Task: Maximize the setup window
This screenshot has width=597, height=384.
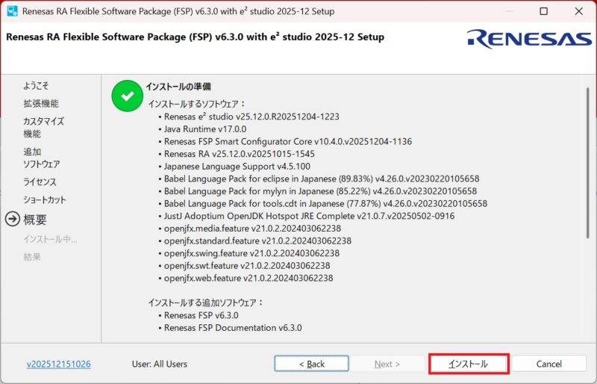Action: pyautogui.click(x=544, y=11)
